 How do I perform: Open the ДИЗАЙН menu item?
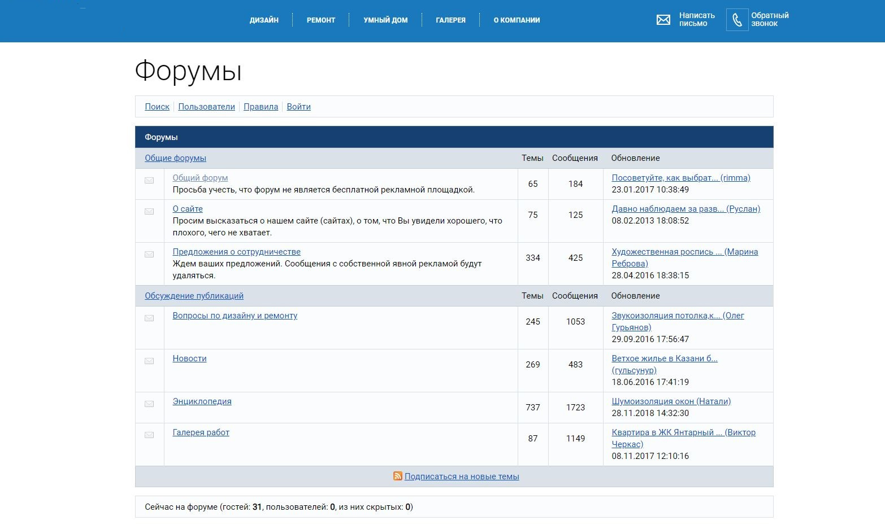(x=264, y=20)
